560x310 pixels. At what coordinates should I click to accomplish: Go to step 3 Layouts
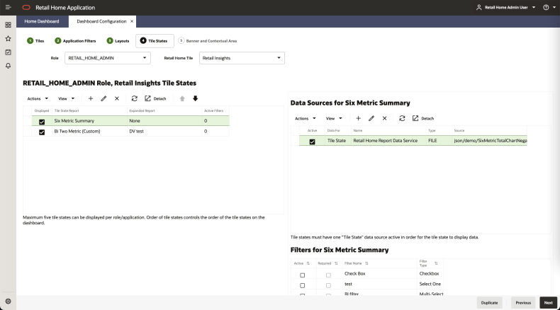(x=118, y=40)
